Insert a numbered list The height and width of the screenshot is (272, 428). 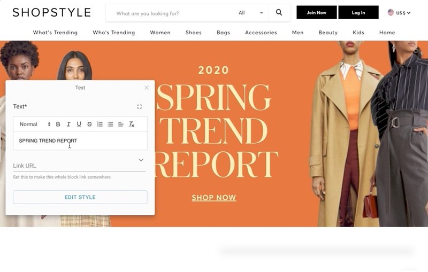[100, 125]
